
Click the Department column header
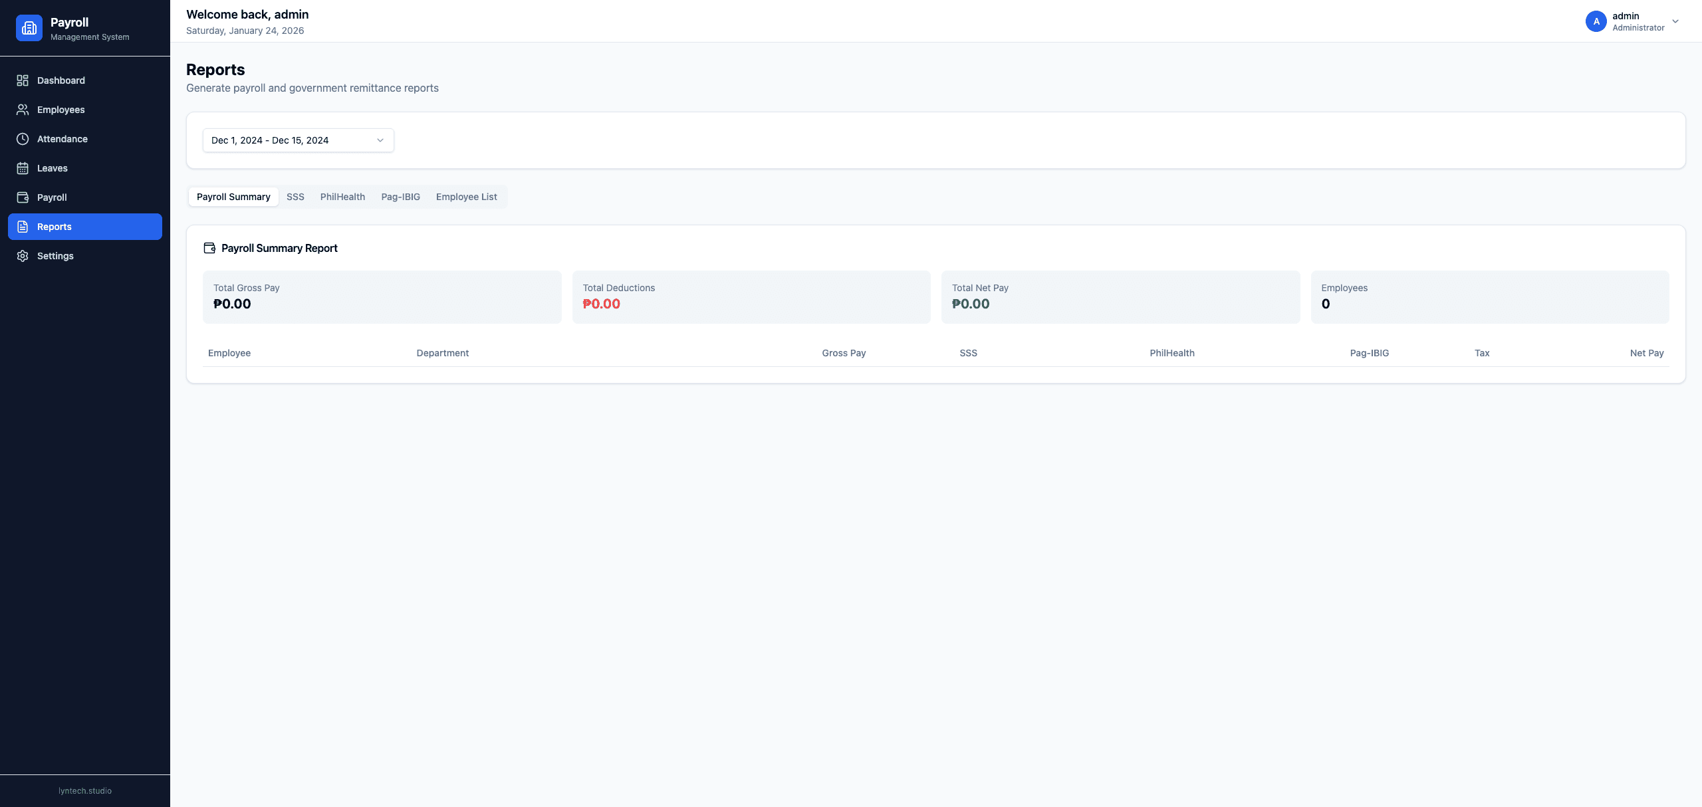coord(442,353)
